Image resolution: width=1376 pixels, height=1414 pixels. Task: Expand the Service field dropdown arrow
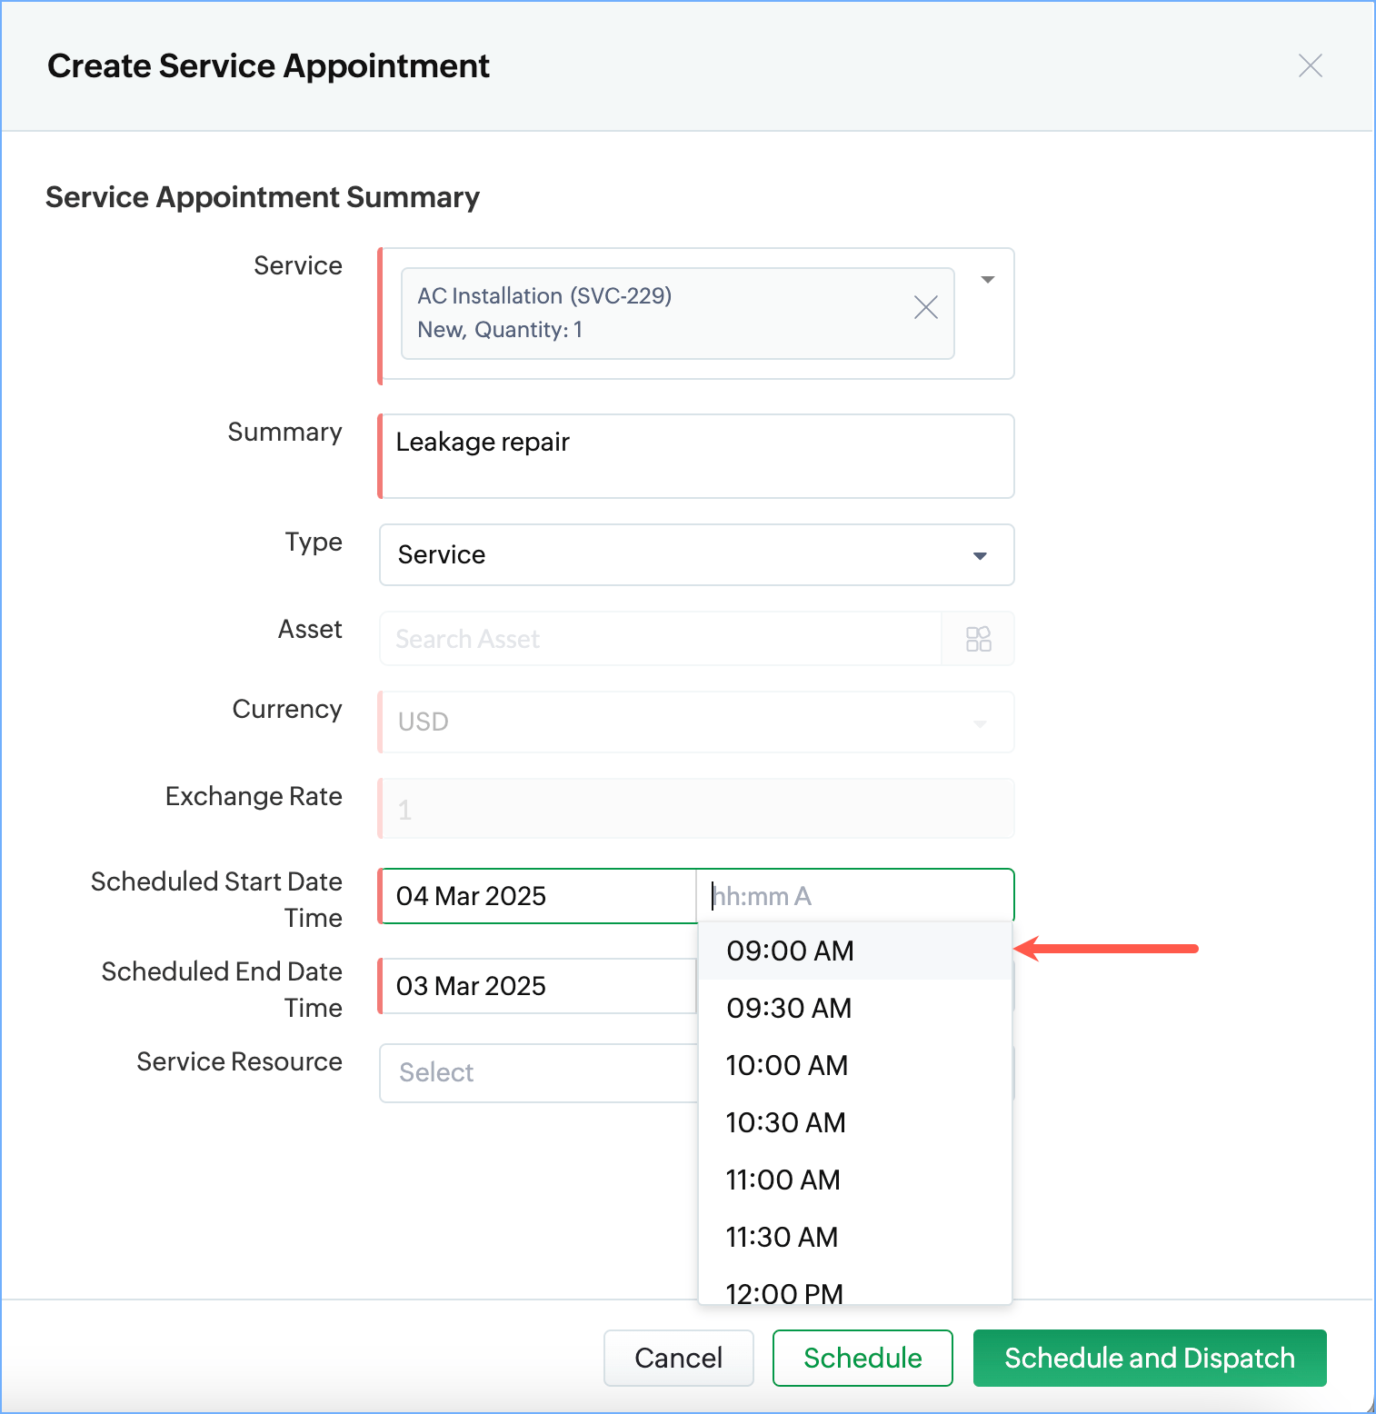click(988, 280)
